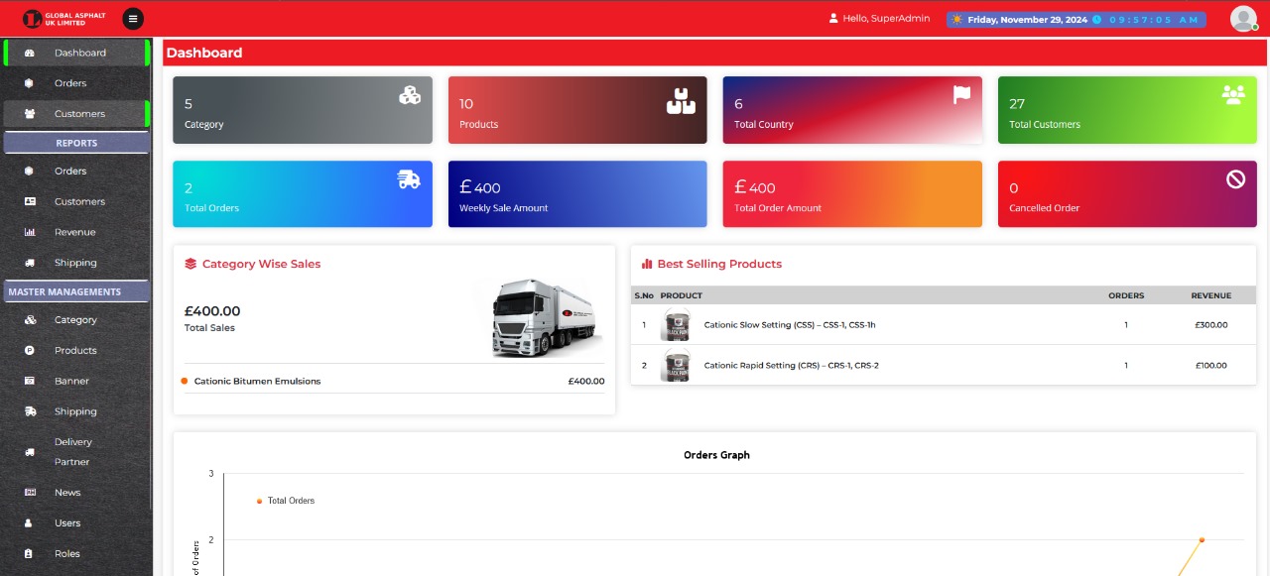Click the Total Country flag icon
Screen dimensions: 1270x576
pyautogui.click(x=961, y=95)
